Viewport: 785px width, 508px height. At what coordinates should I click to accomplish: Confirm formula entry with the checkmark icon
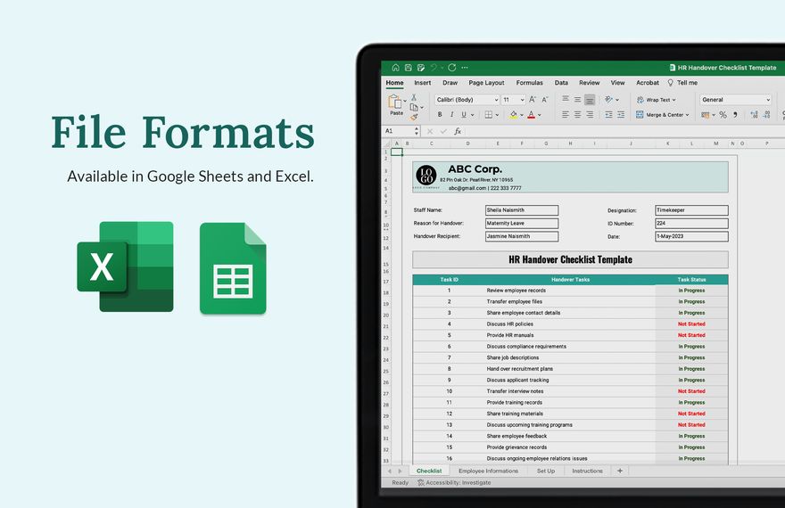point(443,131)
